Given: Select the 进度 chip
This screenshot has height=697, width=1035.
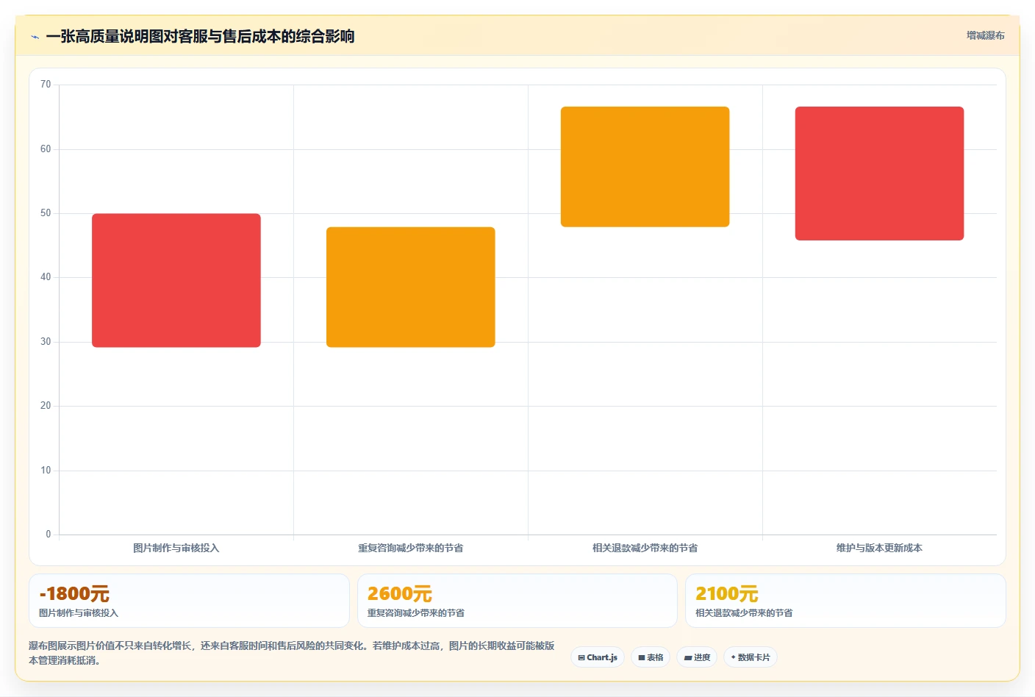Looking at the screenshot, I should [697, 657].
